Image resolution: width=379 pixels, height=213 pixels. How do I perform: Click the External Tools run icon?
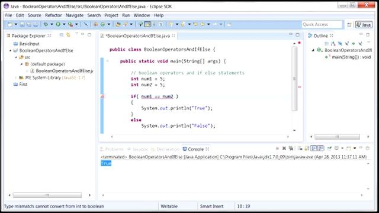70,24
